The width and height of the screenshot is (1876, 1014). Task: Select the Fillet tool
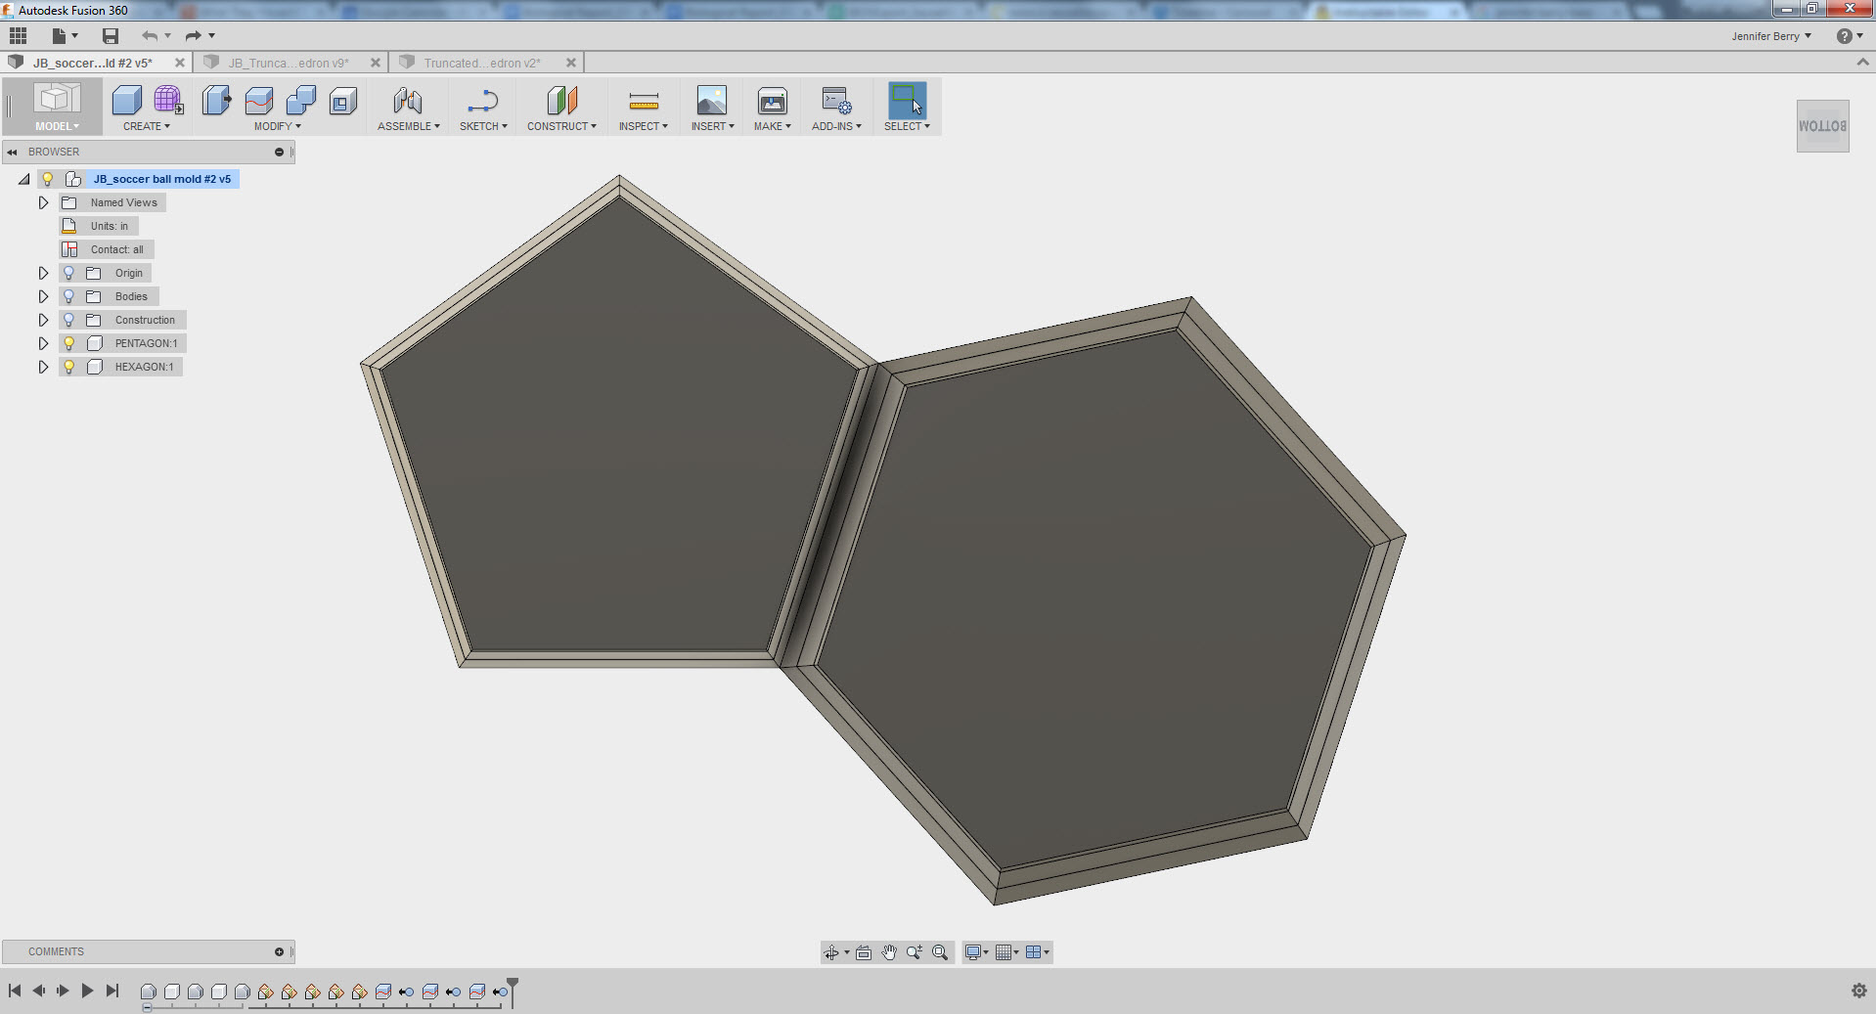[256, 102]
